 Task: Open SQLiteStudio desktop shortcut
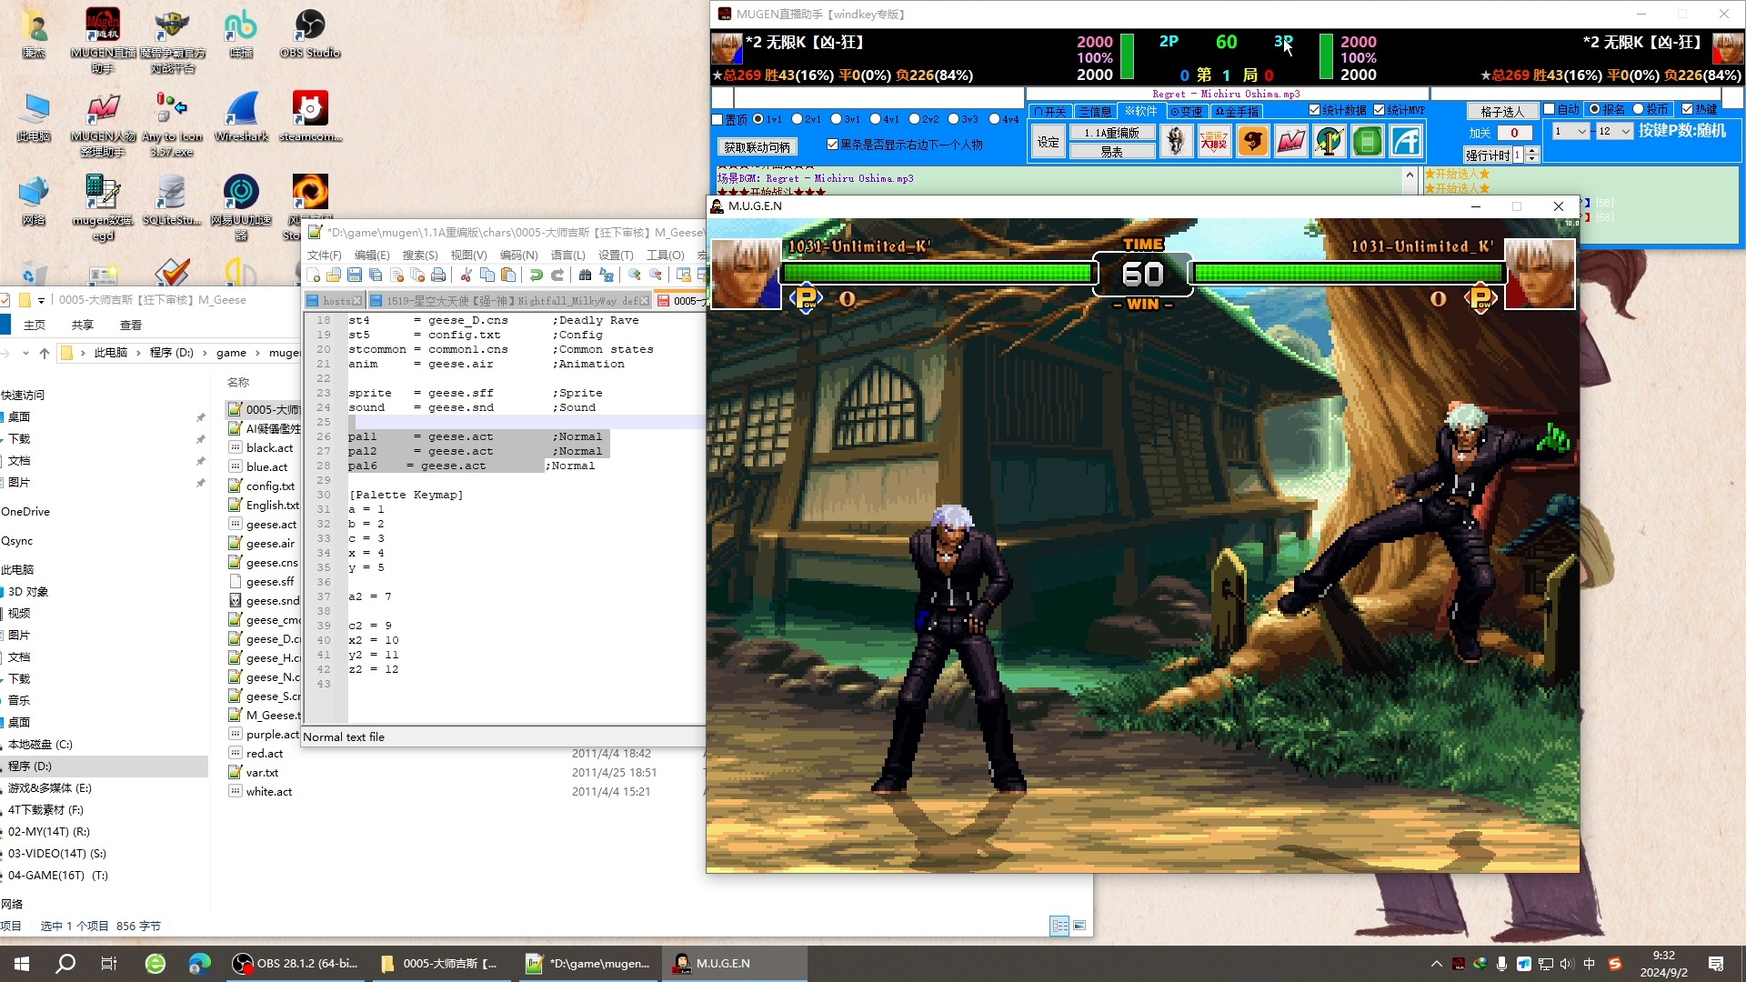click(x=171, y=201)
